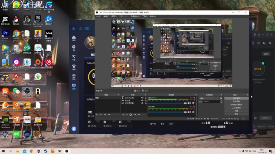Click 开始录制 start recording button
Image resolution: width=275 pixels, height=154 pixels.
tap(236, 101)
